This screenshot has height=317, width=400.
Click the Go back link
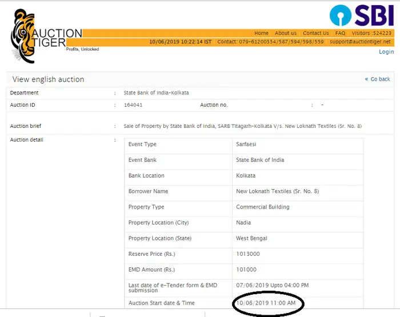pyautogui.click(x=378, y=79)
